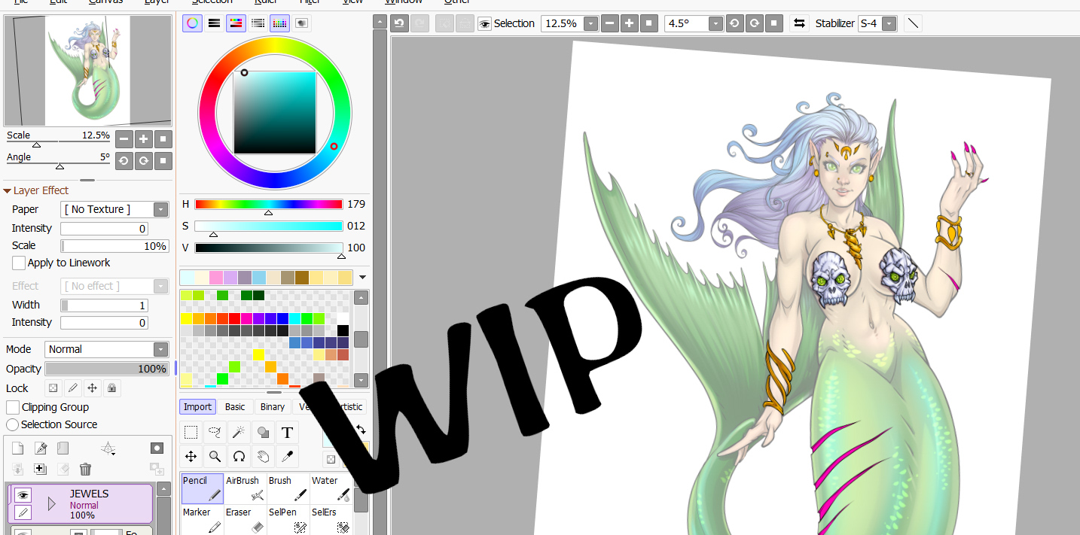Image resolution: width=1080 pixels, height=535 pixels.
Task: Toggle the HSV slider panel icon
Action: (x=236, y=23)
